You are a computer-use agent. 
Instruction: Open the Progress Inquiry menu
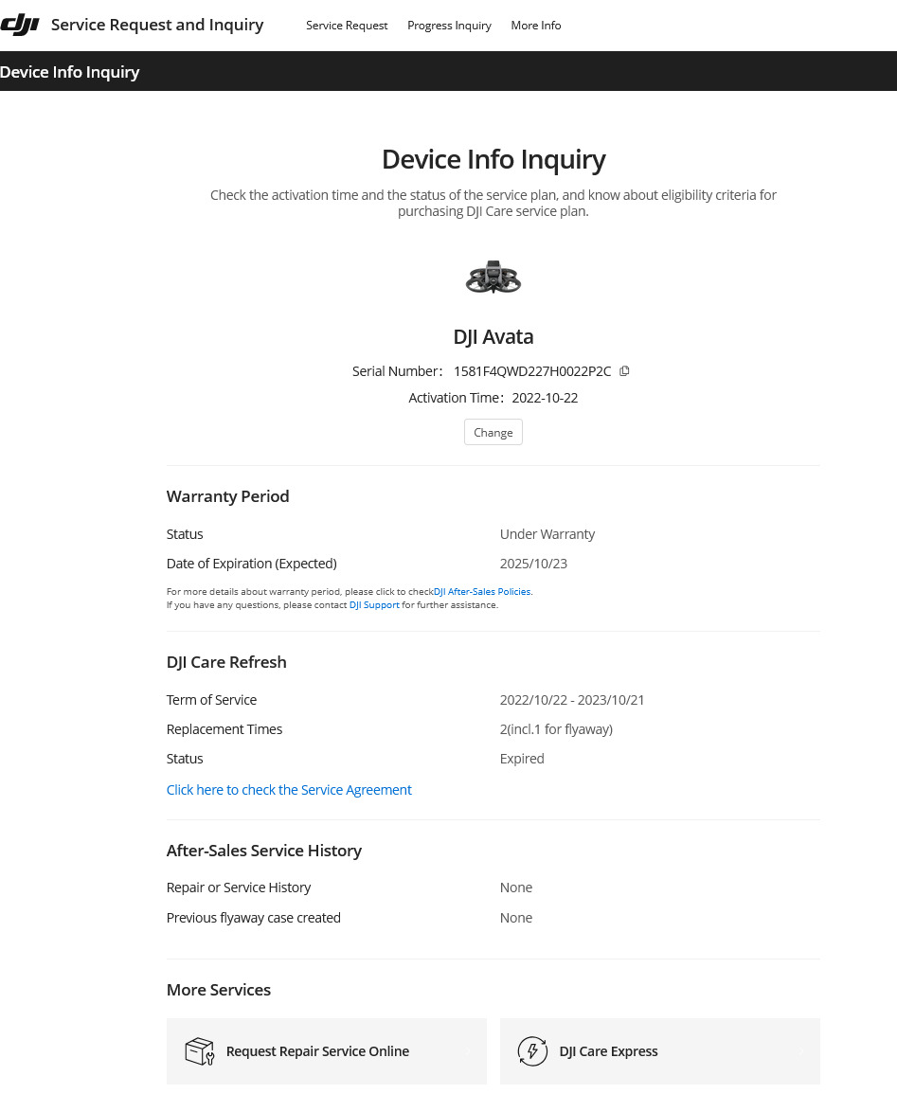449,26
